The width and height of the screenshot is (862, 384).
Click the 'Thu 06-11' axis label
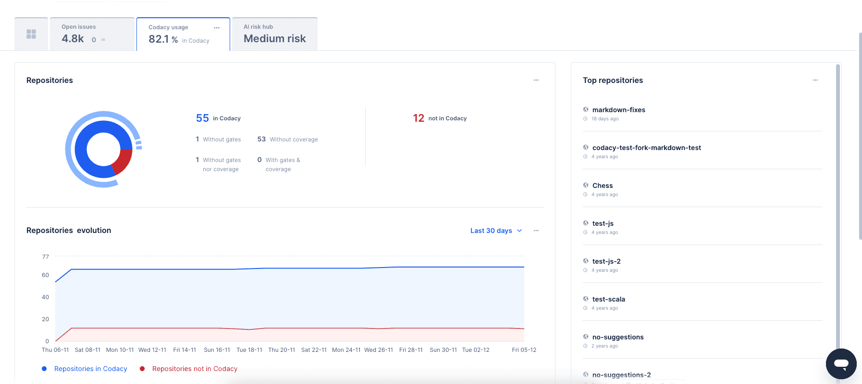(x=55, y=350)
